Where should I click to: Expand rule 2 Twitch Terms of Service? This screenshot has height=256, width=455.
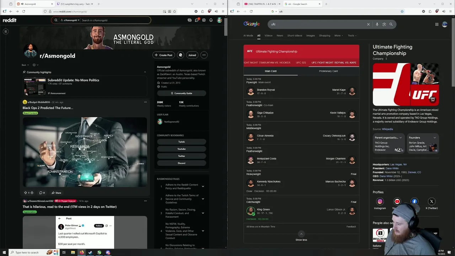pyautogui.click(x=203, y=199)
